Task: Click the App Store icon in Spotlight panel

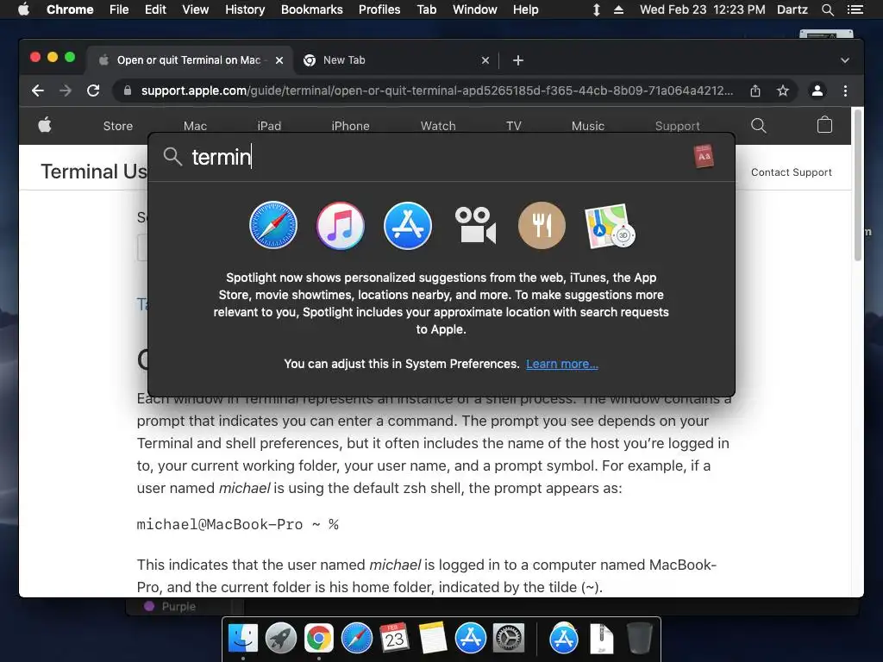Action: pos(408,225)
